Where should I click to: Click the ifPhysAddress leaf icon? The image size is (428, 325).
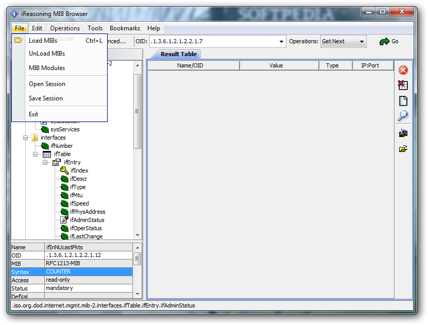[64, 212]
